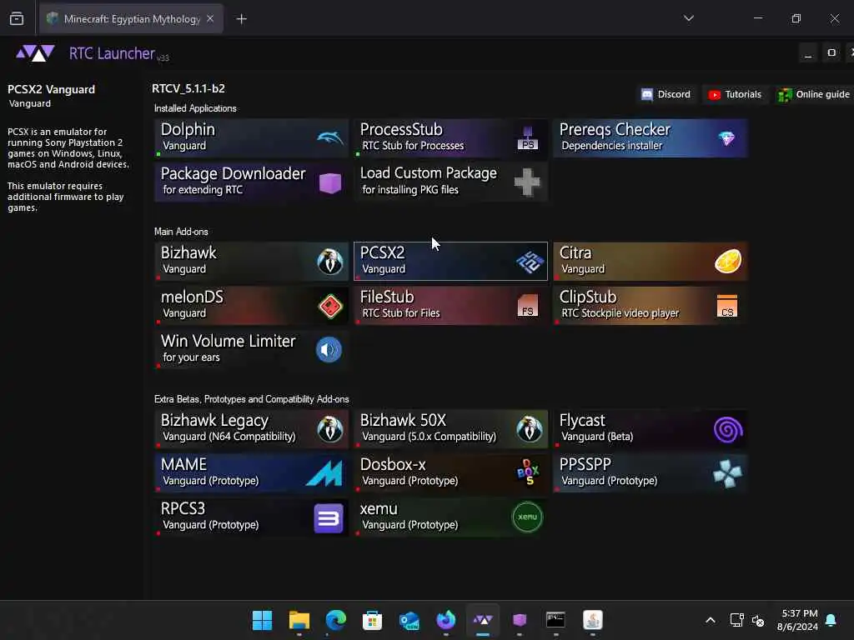The height and width of the screenshot is (640, 854).
Task: Select the Load Custom Package tile title
Action: [429, 173]
